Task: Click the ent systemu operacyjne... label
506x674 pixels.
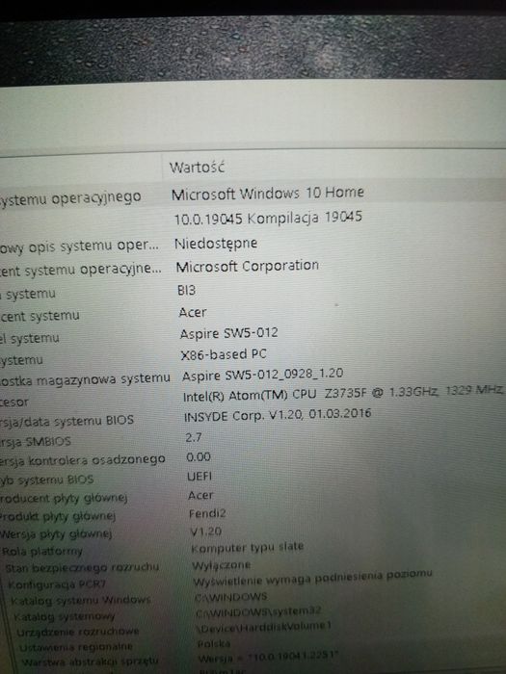Action: pos(80,270)
